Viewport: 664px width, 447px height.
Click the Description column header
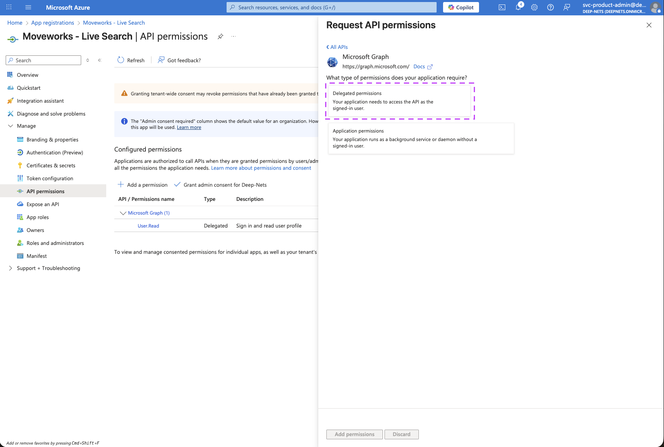click(250, 199)
